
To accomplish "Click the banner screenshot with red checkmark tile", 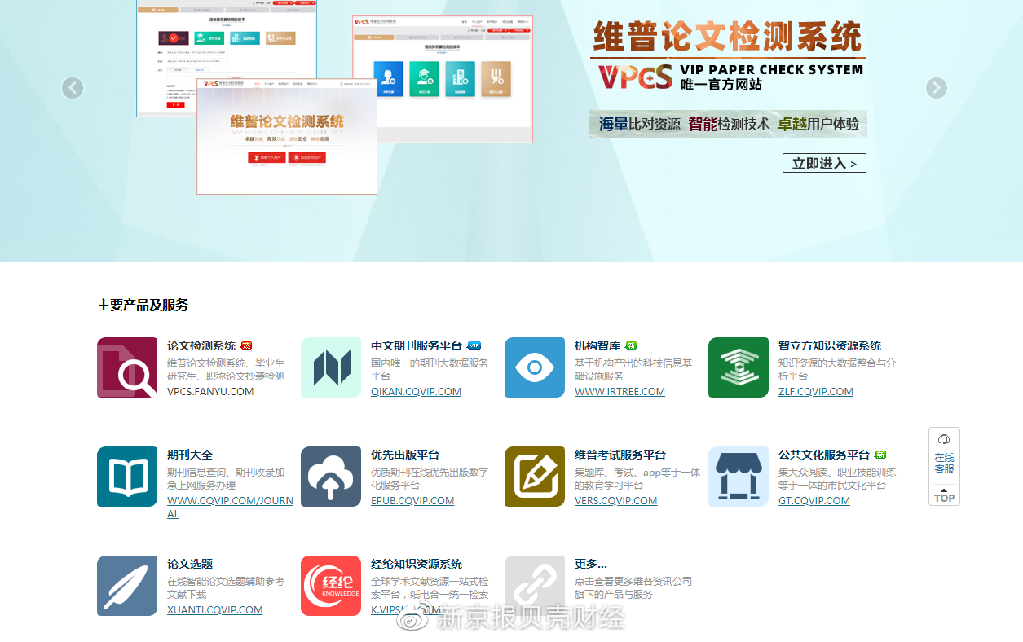I will pyautogui.click(x=226, y=41).
